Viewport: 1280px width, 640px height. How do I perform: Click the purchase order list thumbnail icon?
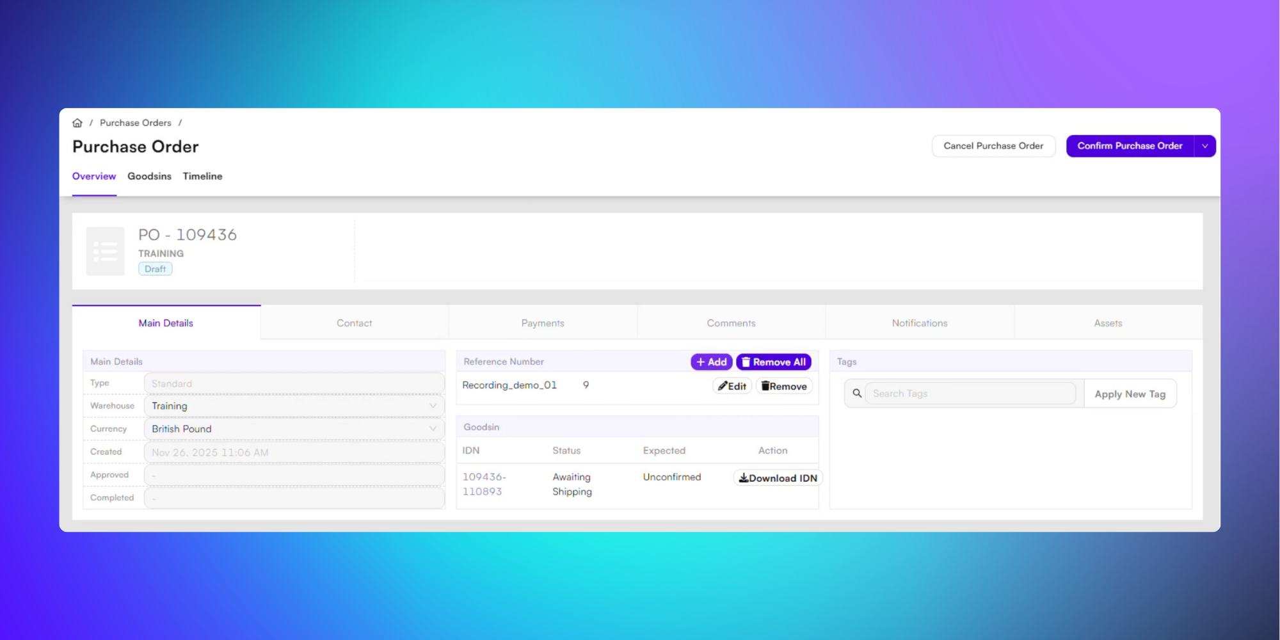pyautogui.click(x=106, y=252)
